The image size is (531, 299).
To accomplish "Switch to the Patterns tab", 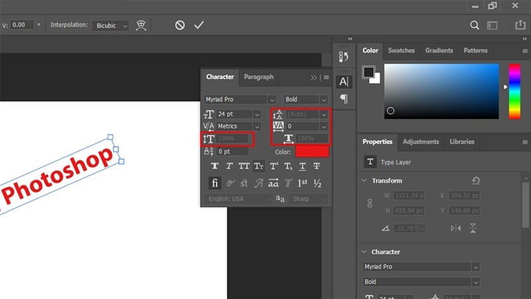I will (x=475, y=50).
